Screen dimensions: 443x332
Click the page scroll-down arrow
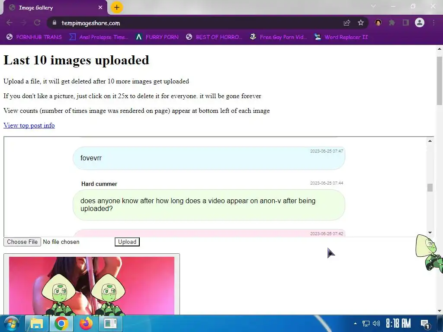click(440, 311)
